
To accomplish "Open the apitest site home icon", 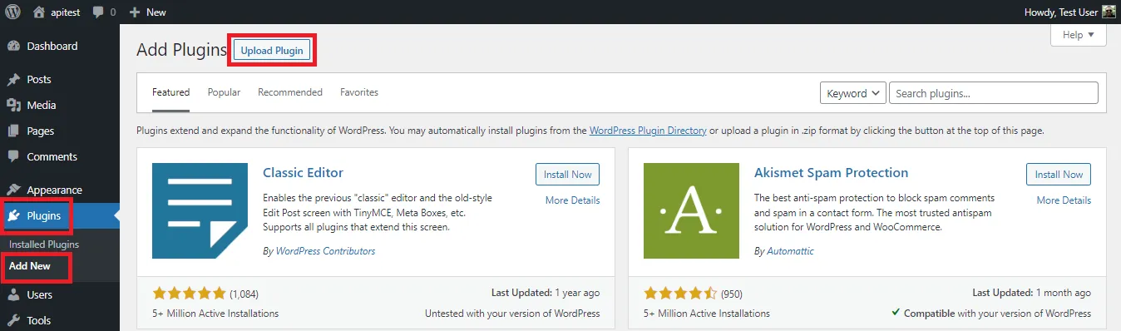I will [39, 12].
